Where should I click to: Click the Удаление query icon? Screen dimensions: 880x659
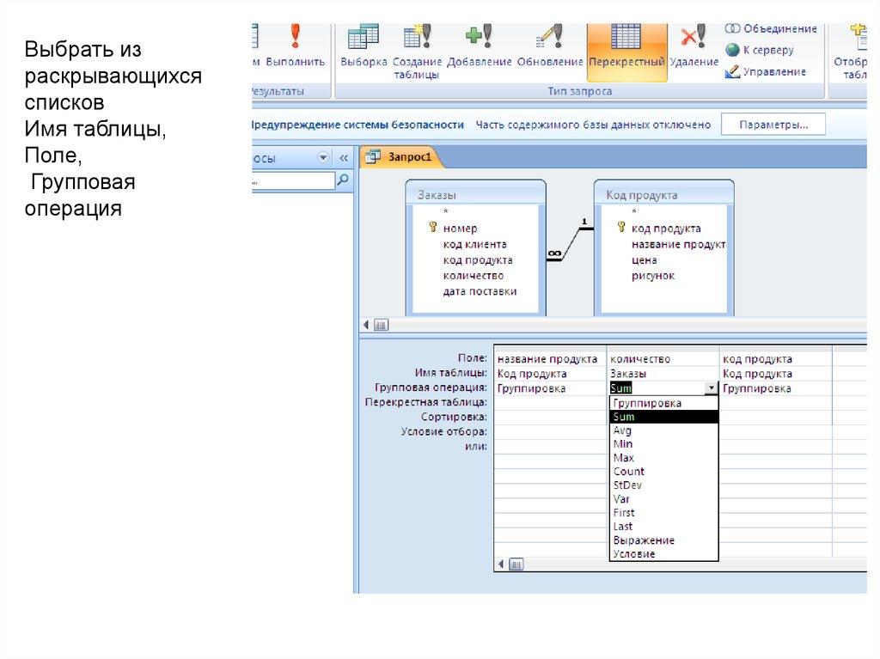tap(694, 39)
